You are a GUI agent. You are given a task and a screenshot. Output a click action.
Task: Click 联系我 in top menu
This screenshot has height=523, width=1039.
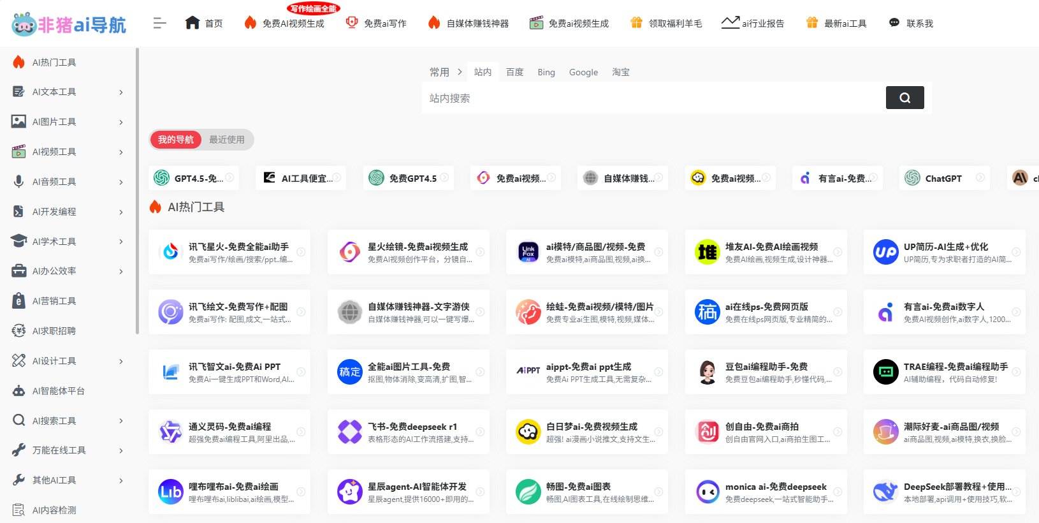pos(911,23)
